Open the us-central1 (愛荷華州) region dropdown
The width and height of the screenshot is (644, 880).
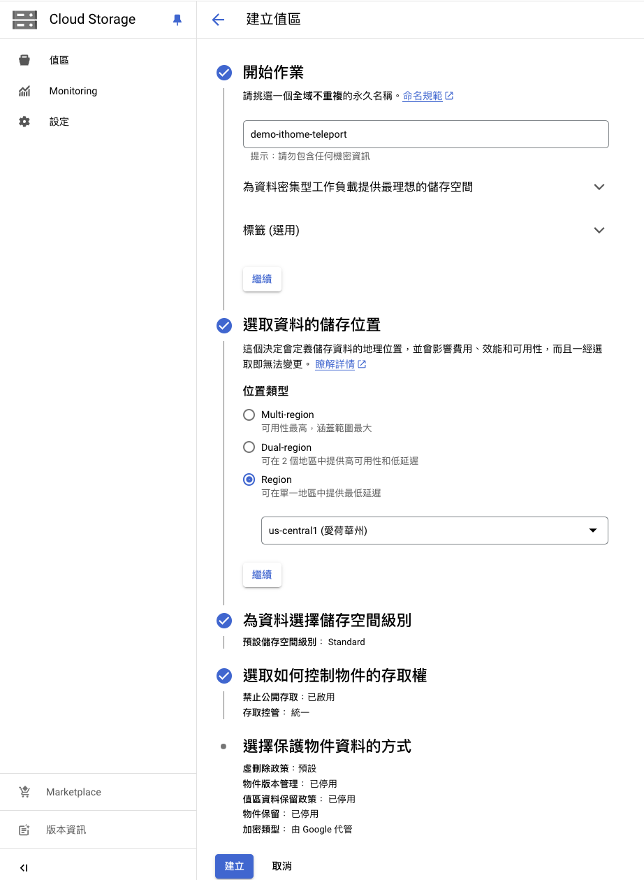[434, 531]
